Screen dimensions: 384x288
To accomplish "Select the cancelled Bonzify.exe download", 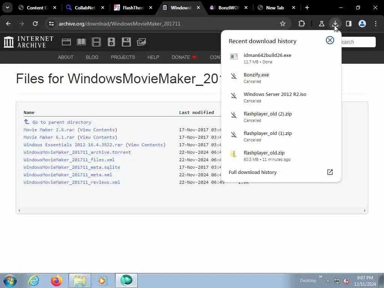I will [281, 78].
